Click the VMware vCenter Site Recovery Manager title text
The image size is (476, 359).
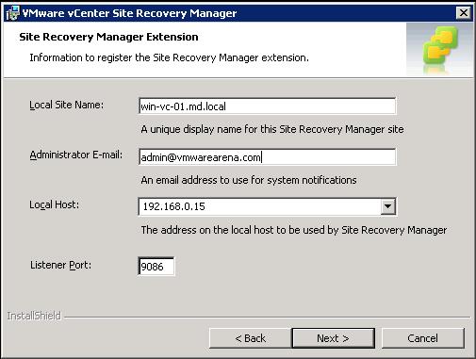pos(129,13)
